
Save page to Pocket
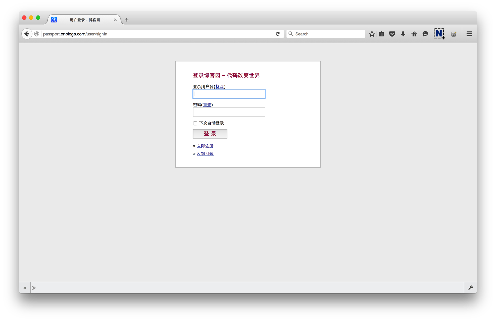[392, 34]
